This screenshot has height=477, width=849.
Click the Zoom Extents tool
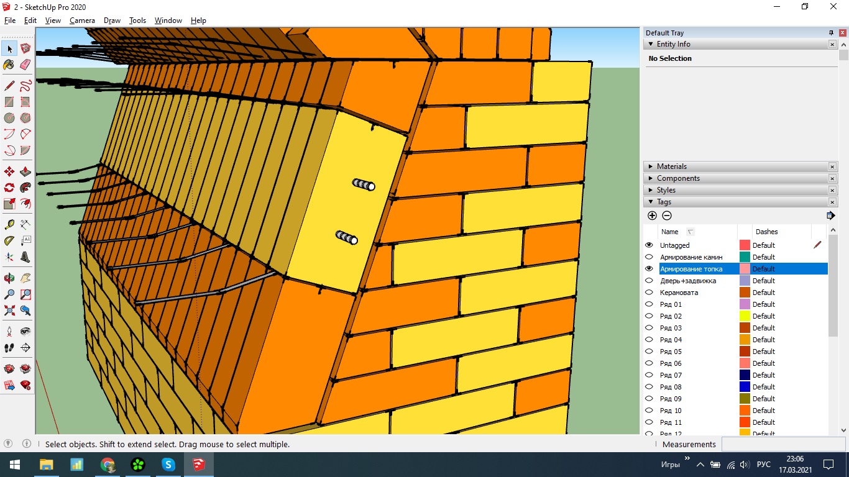[9, 311]
